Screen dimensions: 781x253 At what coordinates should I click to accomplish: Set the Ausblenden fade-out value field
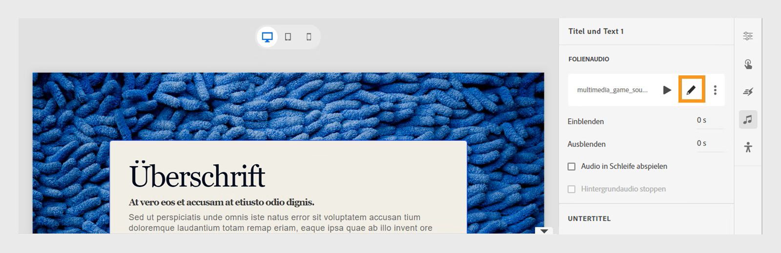tap(710, 144)
